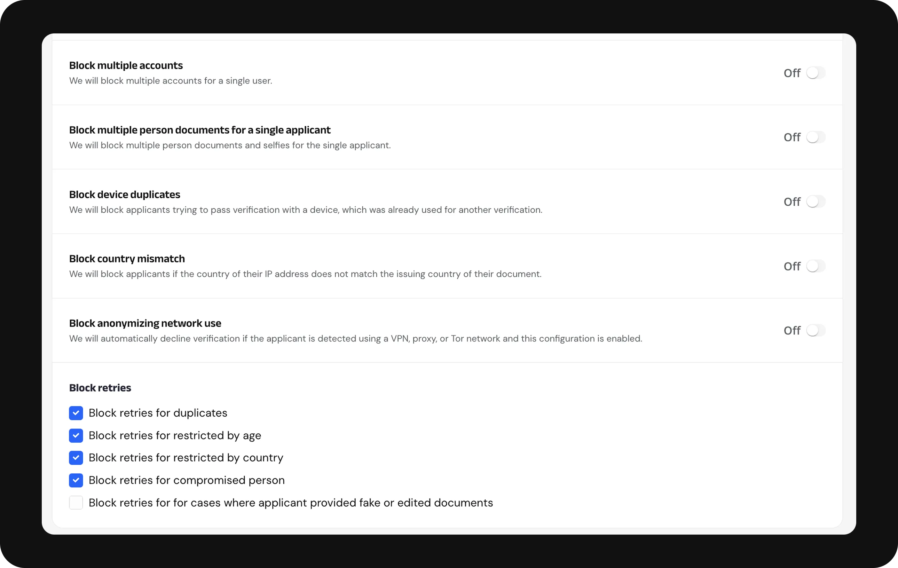Click the VPN, proxy, or Tor description text
This screenshot has width=898, height=568.
[x=355, y=339]
